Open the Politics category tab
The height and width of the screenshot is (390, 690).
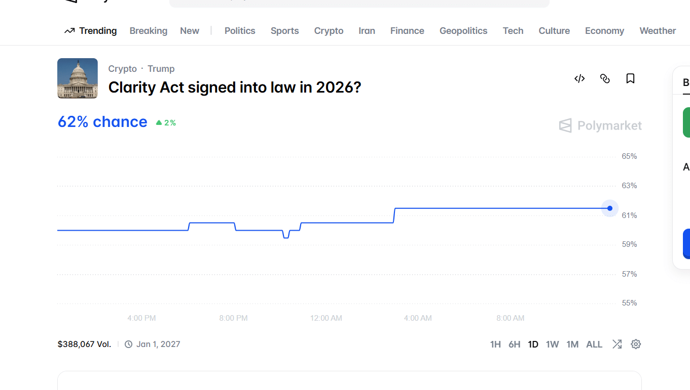[x=240, y=31]
